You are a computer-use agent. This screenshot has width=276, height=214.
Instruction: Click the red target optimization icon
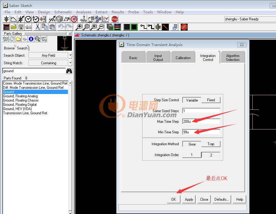tap(74, 19)
